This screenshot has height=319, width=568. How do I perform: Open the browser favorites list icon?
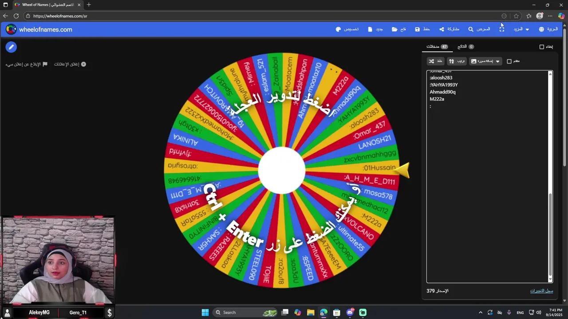[529, 16]
